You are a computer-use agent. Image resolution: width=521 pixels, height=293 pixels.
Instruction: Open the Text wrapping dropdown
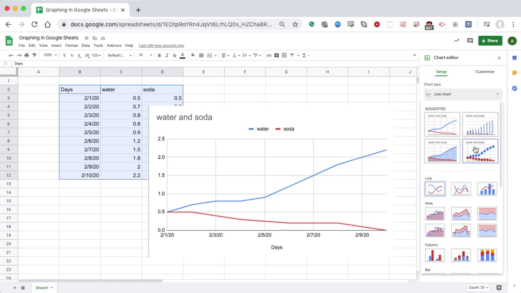click(x=246, y=55)
